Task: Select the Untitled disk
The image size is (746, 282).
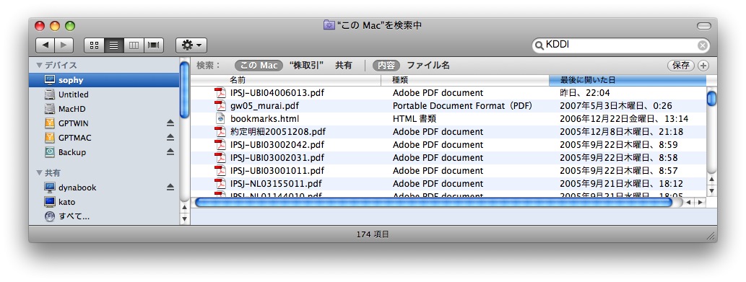Action: [104, 94]
